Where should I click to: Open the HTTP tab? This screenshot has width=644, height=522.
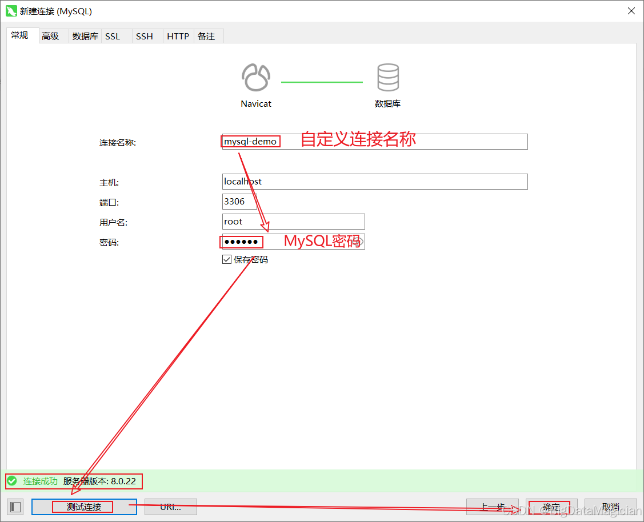click(178, 36)
